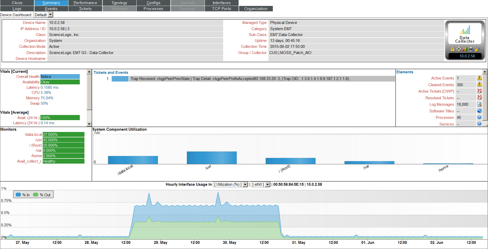
Task: Click the life-ring ticket icon on device panel
Action: pyautogui.click(x=459, y=49)
